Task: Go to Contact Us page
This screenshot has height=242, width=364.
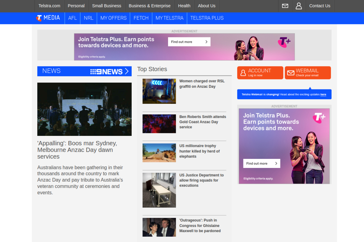Action: 320,6
